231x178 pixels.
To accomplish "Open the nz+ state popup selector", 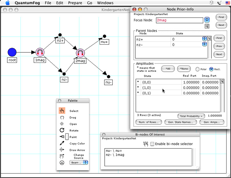I will [x=204, y=39].
